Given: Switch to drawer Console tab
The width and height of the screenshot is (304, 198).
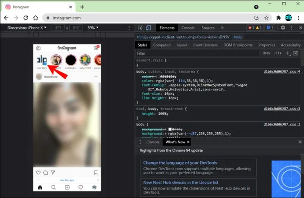Looking at the screenshot, I should (x=153, y=142).
